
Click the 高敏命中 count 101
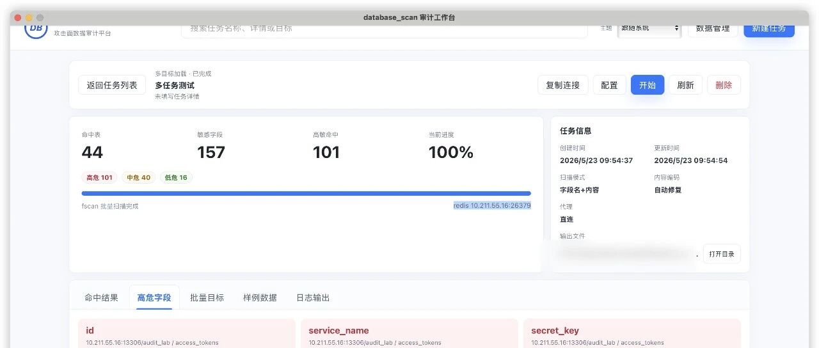pos(326,152)
